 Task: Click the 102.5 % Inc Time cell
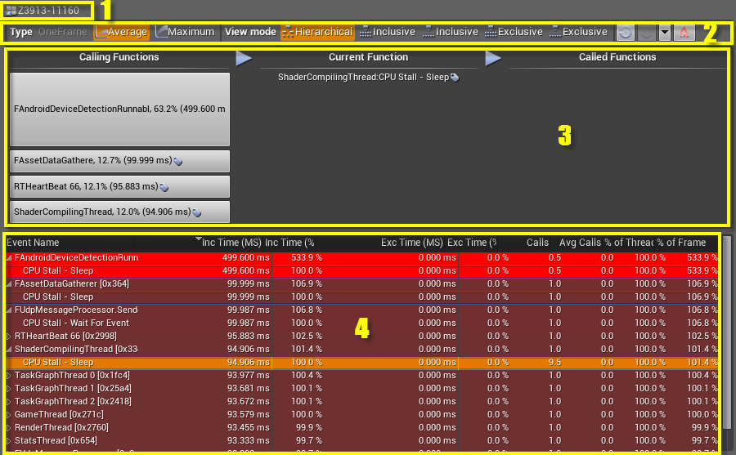click(307, 337)
